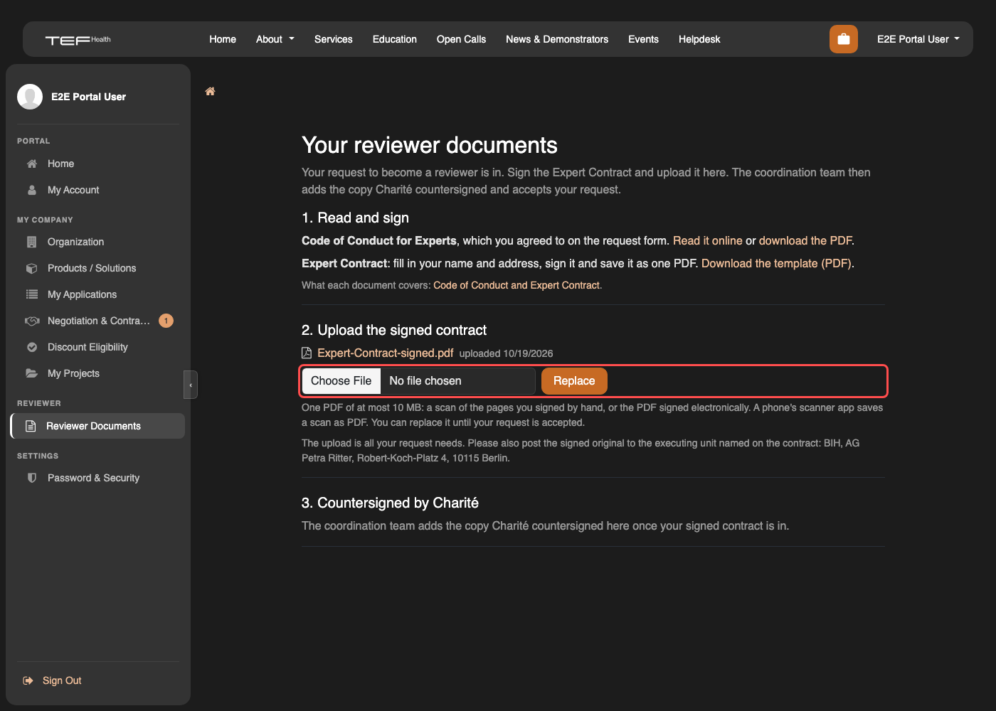The height and width of the screenshot is (711, 996).
Task: Click the Reviewer Documents page icon
Action: click(x=31, y=426)
